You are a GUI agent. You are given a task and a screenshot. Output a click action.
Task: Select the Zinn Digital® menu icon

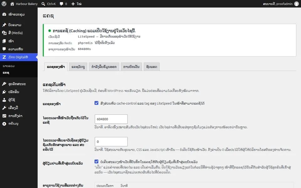[4, 57]
